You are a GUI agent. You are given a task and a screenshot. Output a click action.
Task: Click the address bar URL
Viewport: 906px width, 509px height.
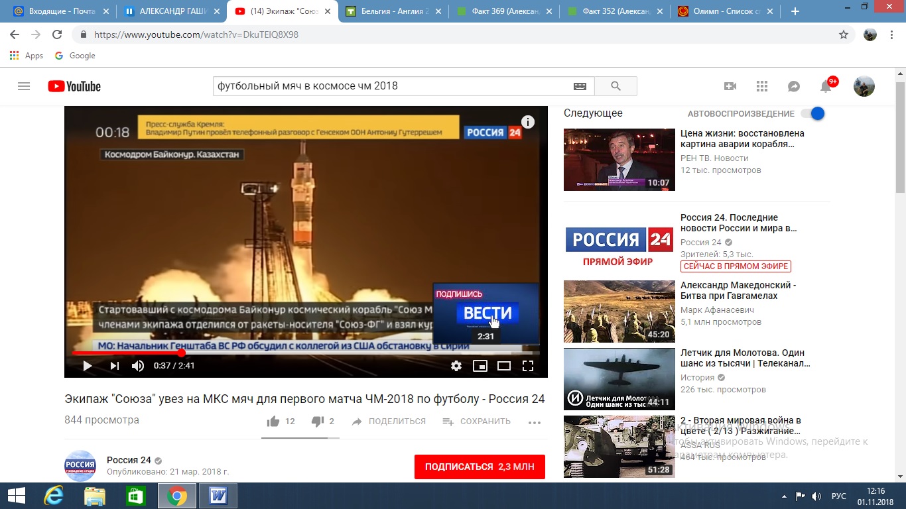pos(196,34)
